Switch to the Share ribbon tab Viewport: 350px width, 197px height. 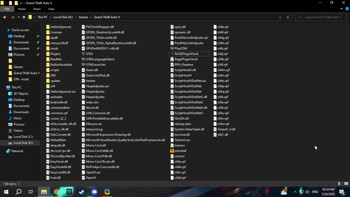coord(37,9)
